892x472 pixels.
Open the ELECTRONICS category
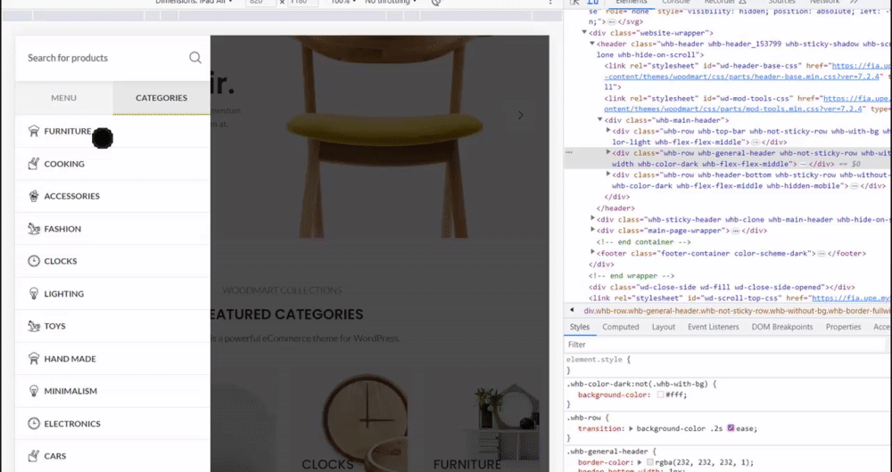pos(112,424)
